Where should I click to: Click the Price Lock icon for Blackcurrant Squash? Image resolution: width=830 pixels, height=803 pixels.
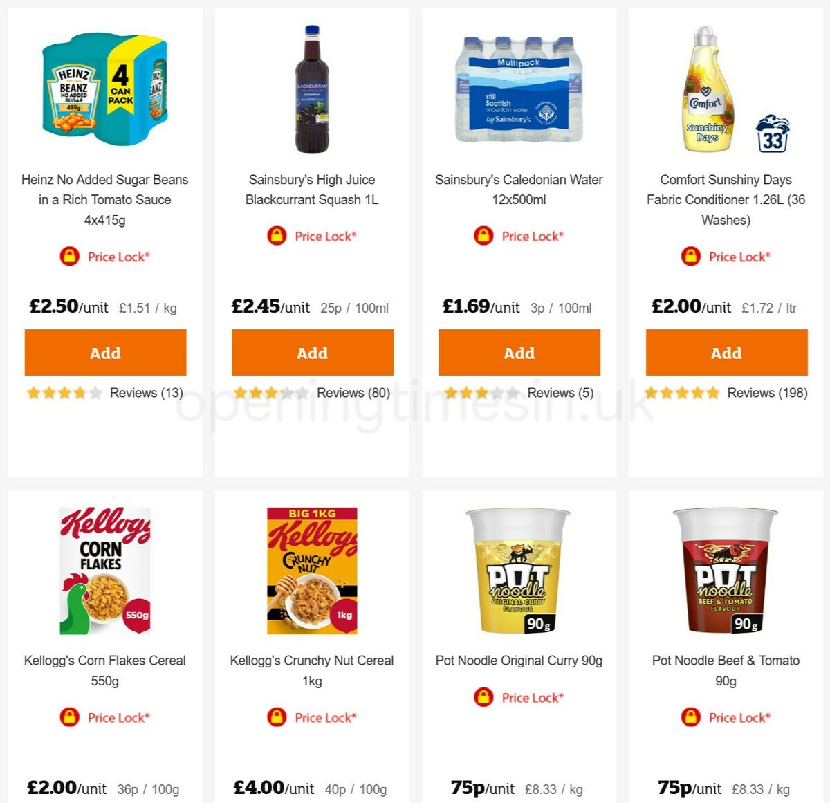[276, 236]
